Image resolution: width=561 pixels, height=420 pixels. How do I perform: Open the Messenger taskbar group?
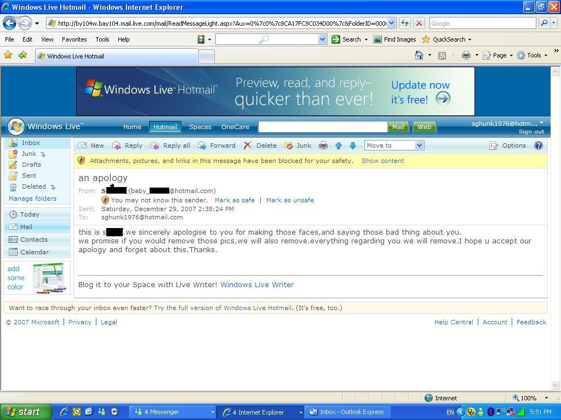point(173,412)
